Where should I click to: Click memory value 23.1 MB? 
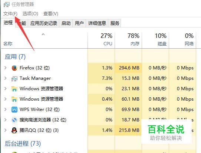(131, 88)
